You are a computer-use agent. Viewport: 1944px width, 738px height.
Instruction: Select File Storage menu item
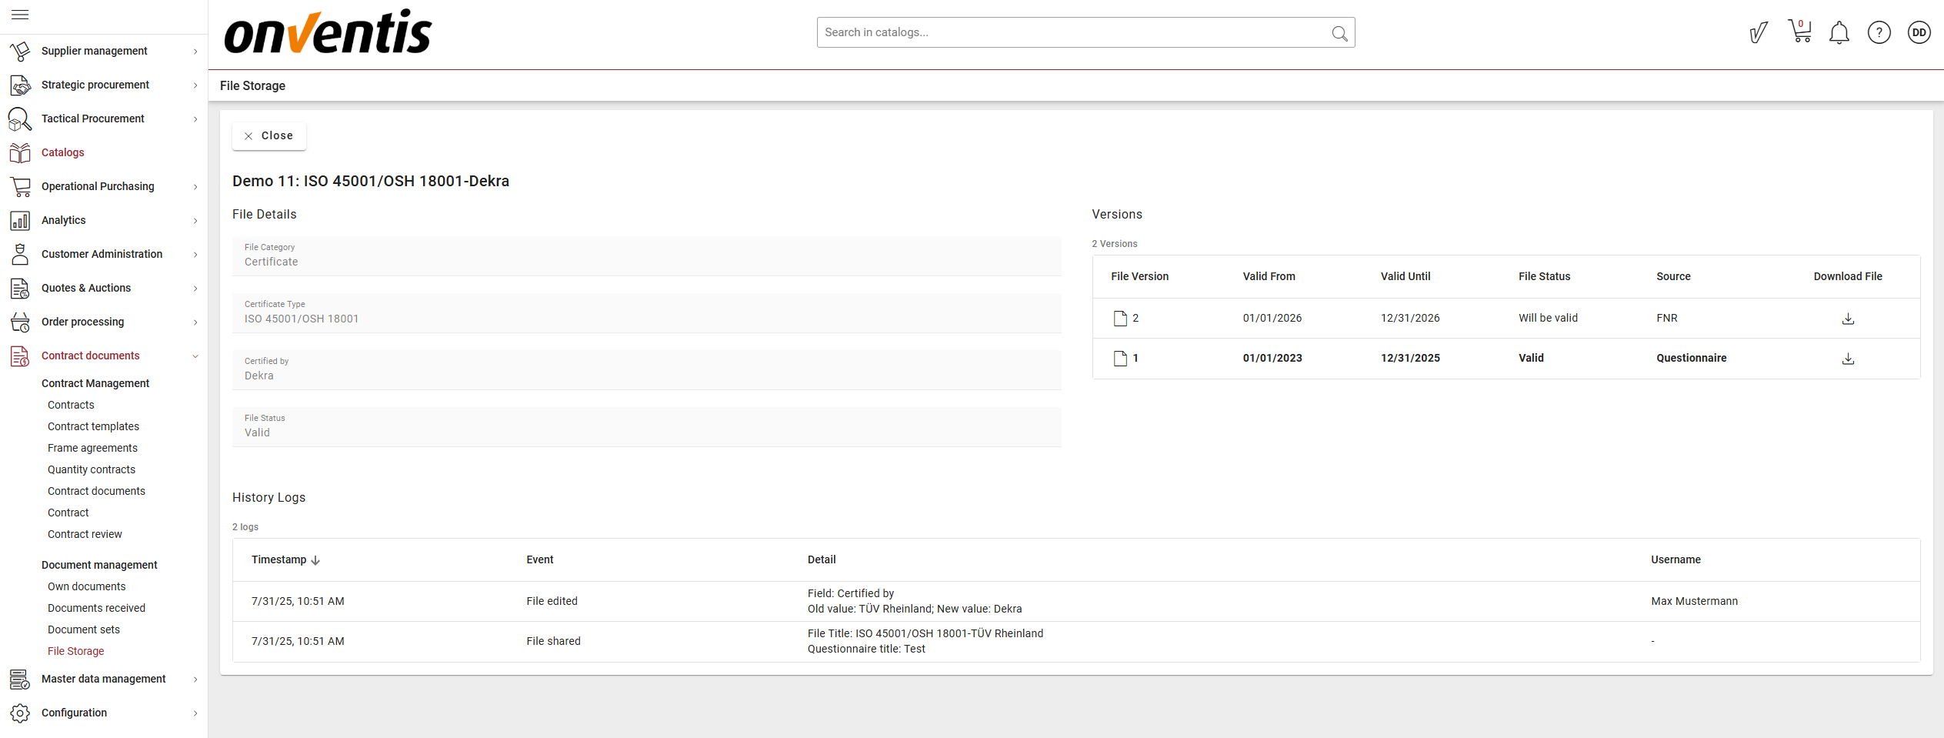click(x=75, y=651)
